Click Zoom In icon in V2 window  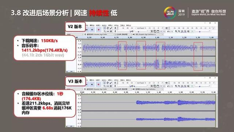pyautogui.click(x=176, y=31)
